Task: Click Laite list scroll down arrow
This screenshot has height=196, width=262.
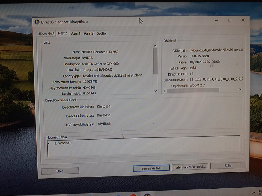Action: point(156,91)
